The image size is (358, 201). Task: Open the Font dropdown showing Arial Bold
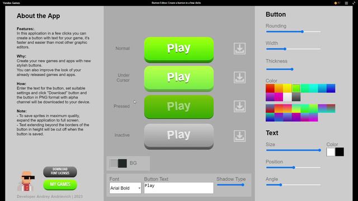pyautogui.click(x=125, y=188)
